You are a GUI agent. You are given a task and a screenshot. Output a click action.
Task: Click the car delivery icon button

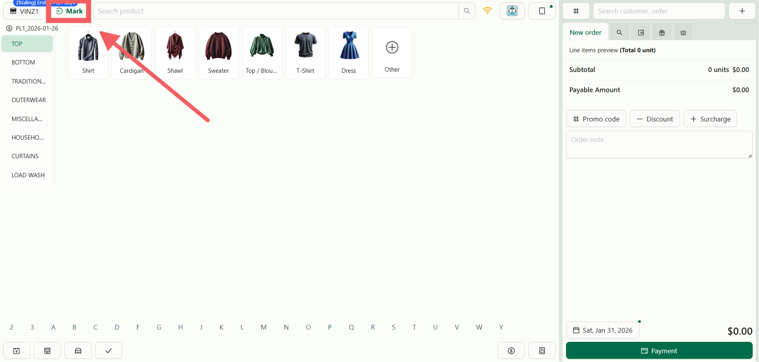tap(78, 351)
